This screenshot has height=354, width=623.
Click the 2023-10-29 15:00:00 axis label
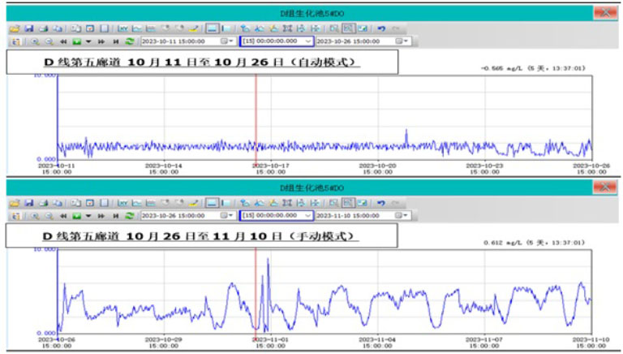(x=164, y=343)
